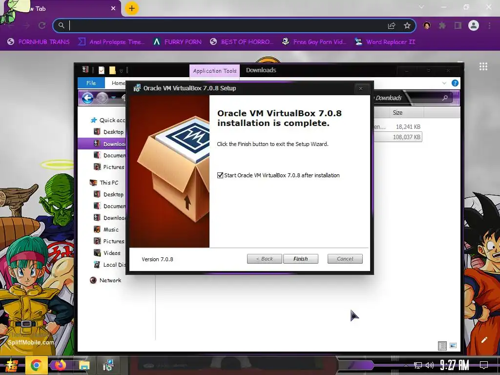Click Explorer's back navigation arrow
Image resolution: width=500 pixels, height=375 pixels.
(x=88, y=98)
